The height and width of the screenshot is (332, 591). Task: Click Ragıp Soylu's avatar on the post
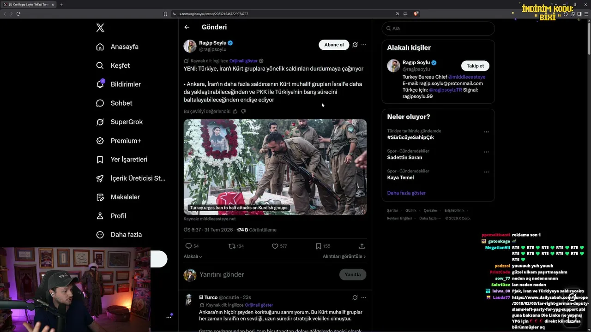(x=190, y=46)
